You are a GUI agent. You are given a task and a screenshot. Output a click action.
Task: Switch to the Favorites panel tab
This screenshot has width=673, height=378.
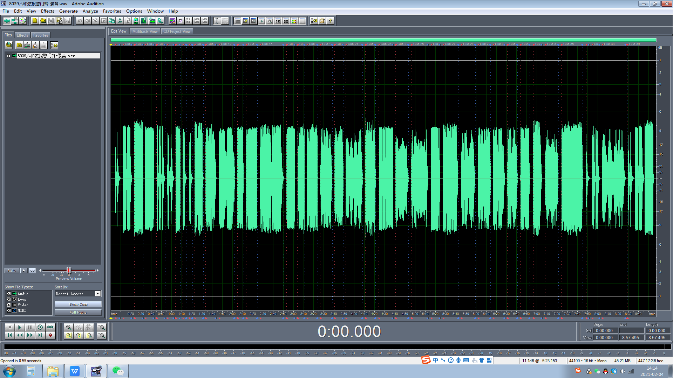pyautogui.click(x=41, y=35)
